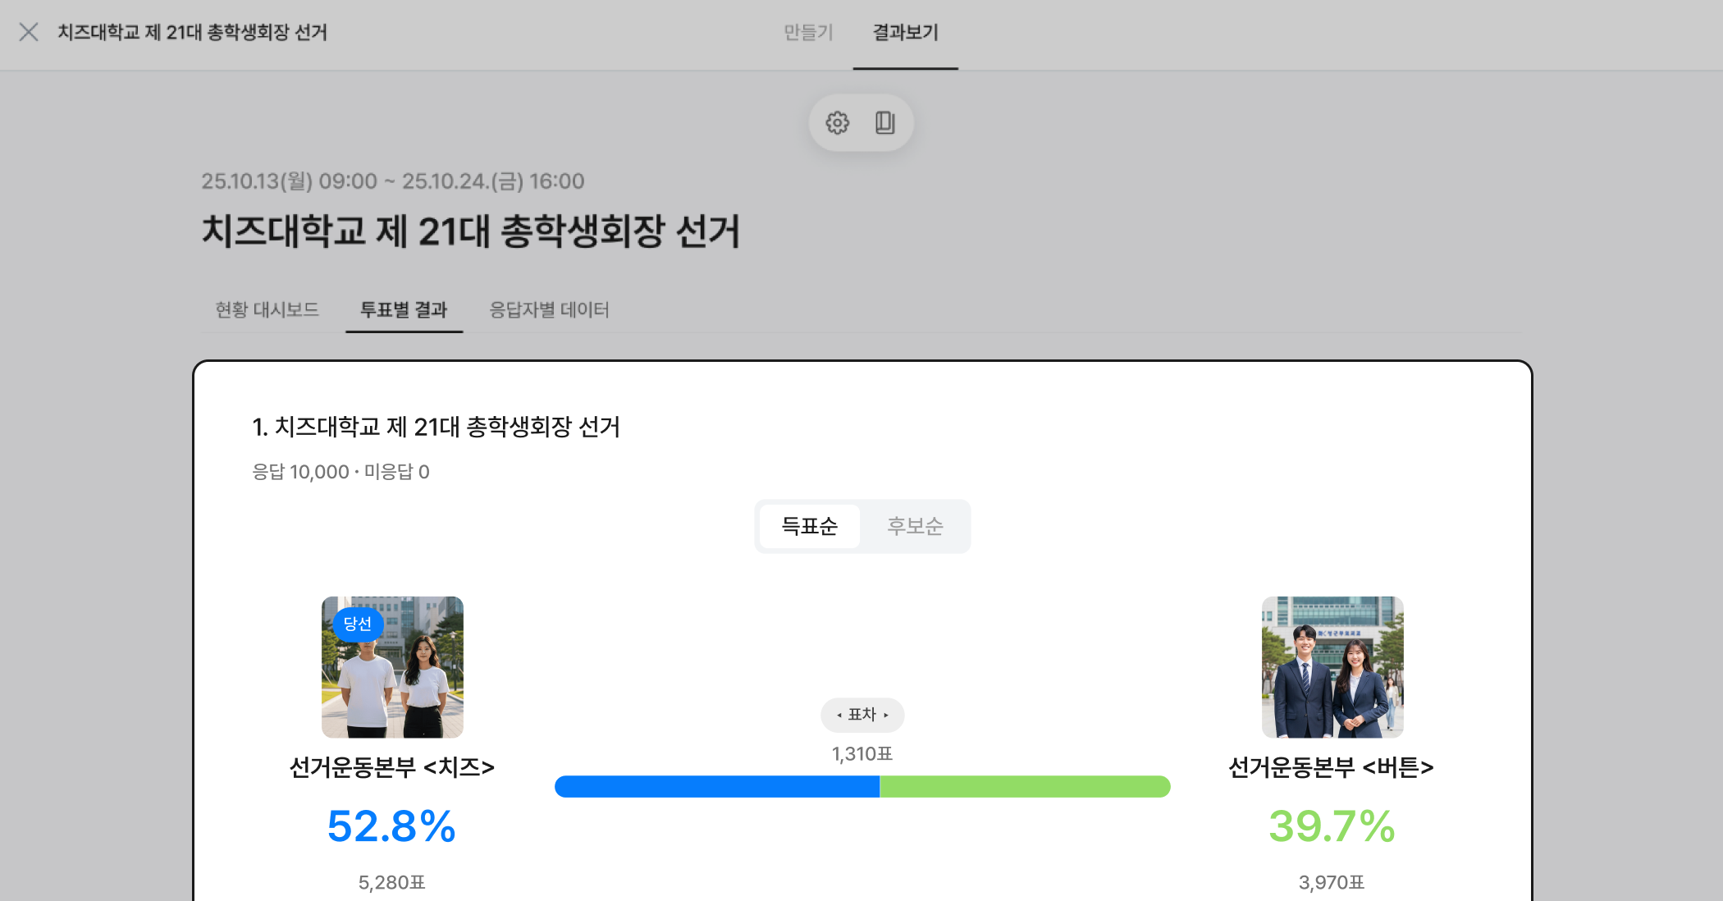Click the 선거운동본부 <치즈> name label
1723x901 pixels.
tap(392, 767)
